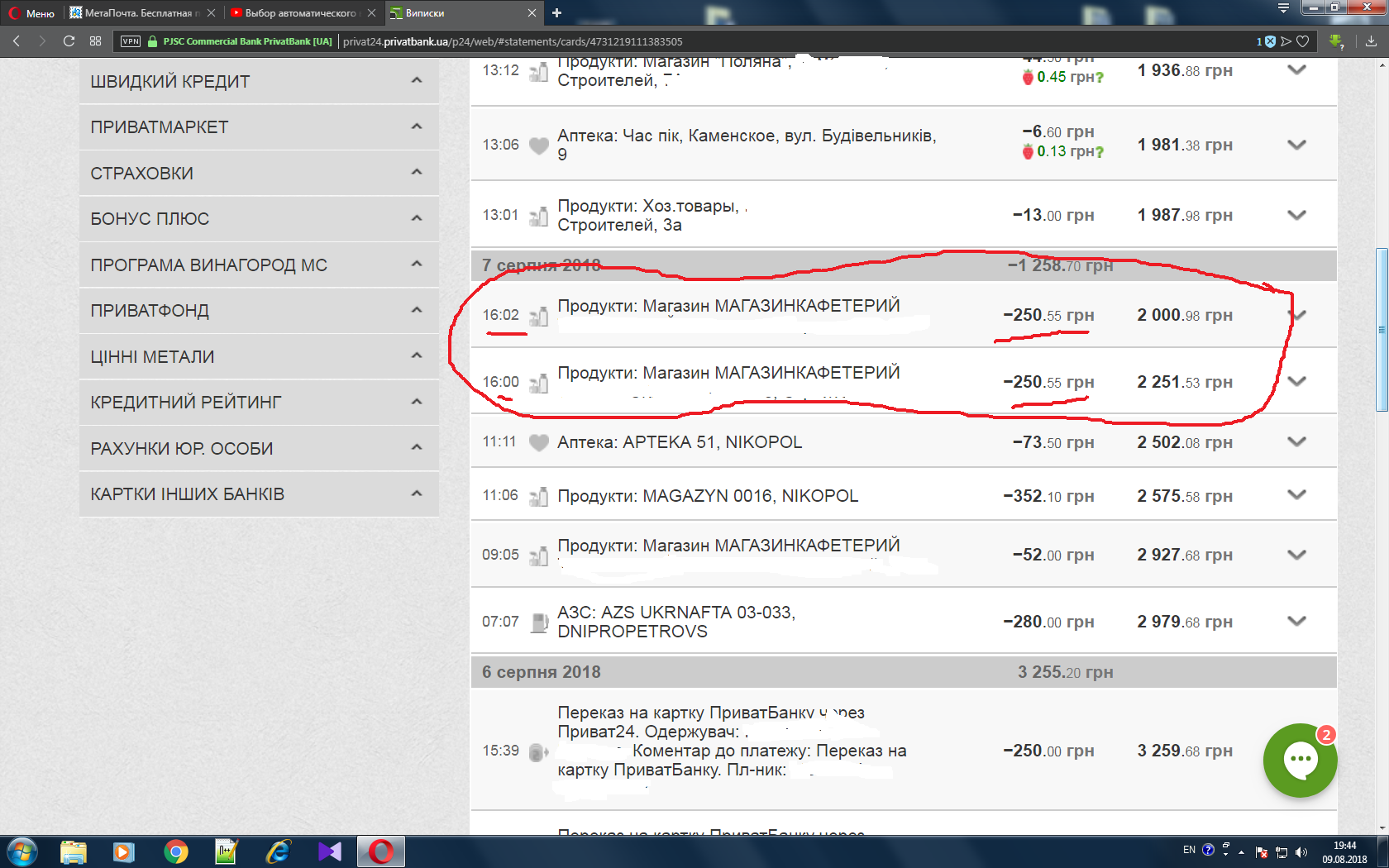
Task: Open the Opera Меню button
Action: click(32, 12)
